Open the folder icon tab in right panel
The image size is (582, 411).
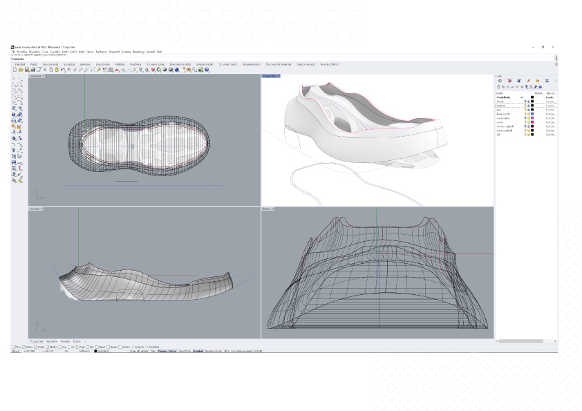pyautogui.click(x=538, y=81)
